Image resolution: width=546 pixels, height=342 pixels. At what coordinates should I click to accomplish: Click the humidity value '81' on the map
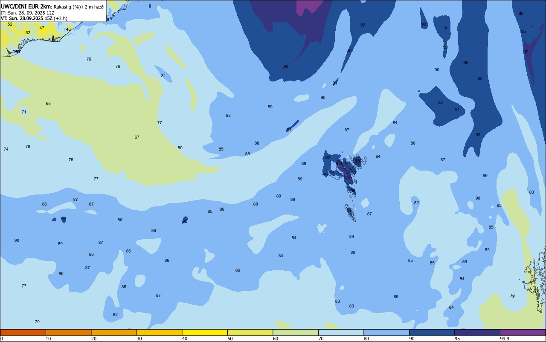pos(163,76)
